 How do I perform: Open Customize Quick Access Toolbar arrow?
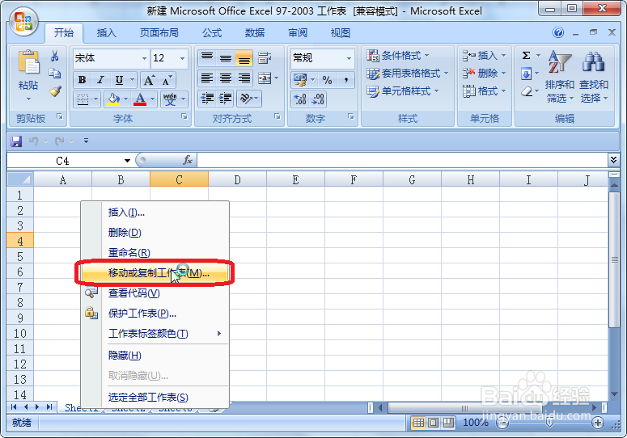click(x=86, y=141)
